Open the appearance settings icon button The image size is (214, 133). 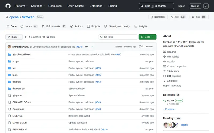[x=206, y=6]
